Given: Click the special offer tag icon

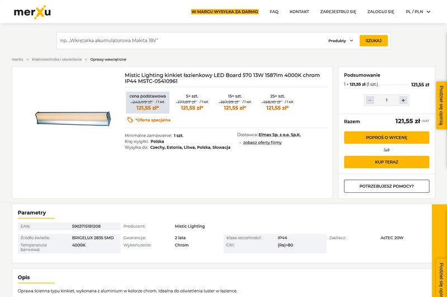Looking at the screenshot, I should tap(130, 120).
